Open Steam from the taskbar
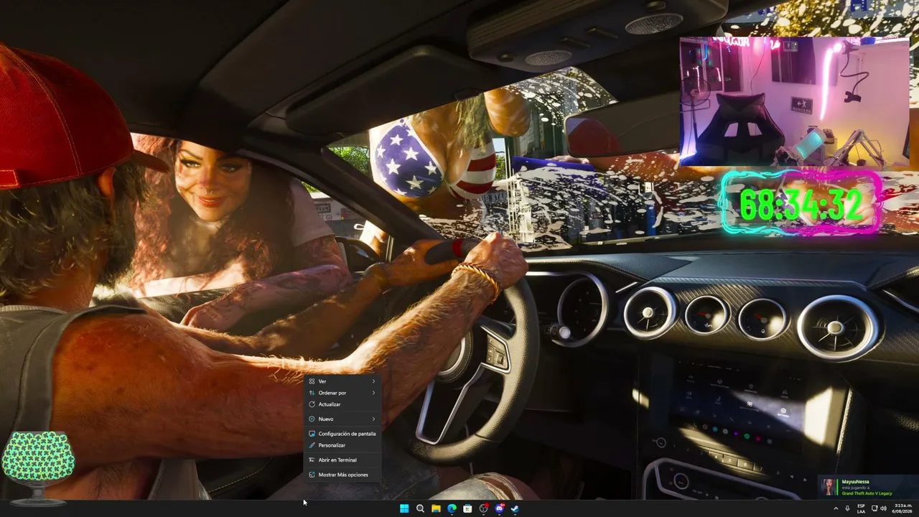The height and width of the screenshot is (517, 919). [515, 508]
